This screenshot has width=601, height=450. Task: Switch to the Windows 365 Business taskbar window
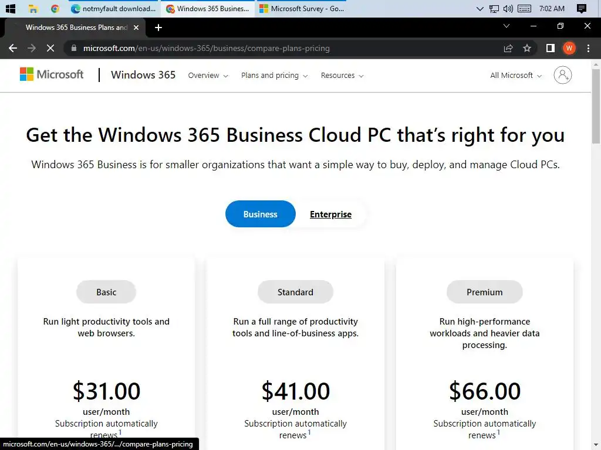click(208, 8)
